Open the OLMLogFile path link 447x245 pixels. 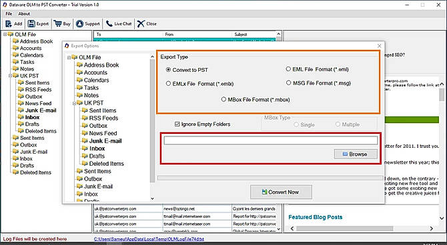click(x=149, y=239)
